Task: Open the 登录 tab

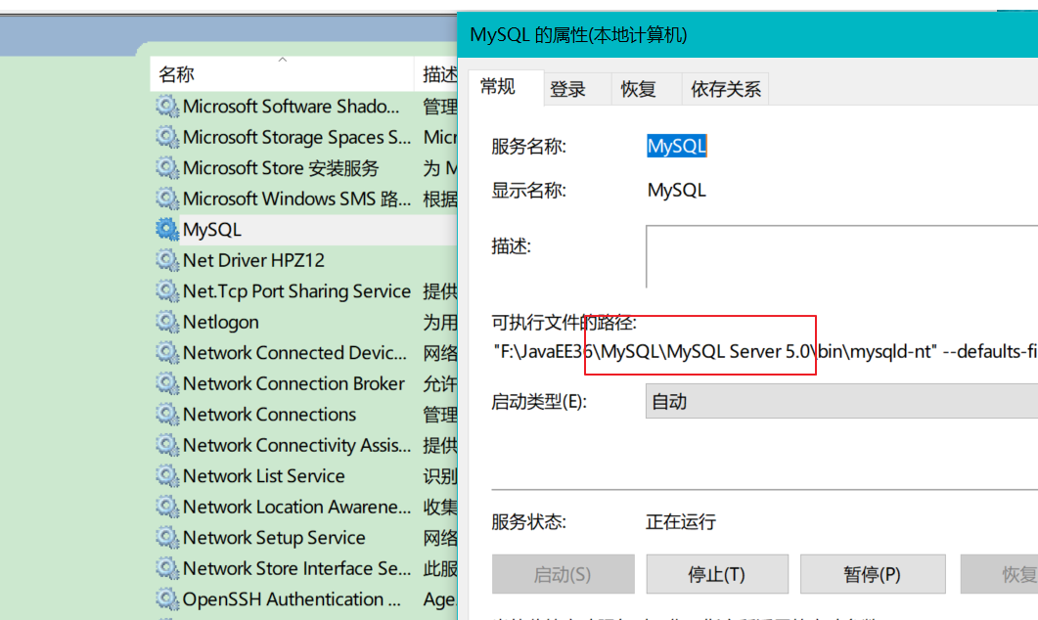Action: tap(577, 89)
